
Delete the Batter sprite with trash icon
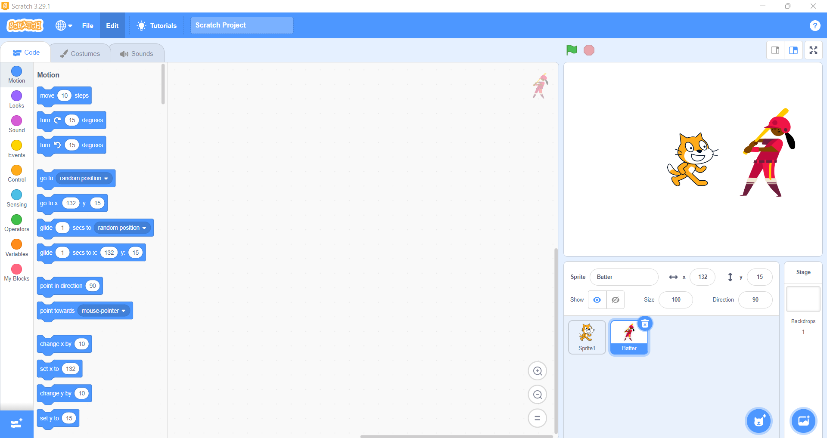click(645, 324)
